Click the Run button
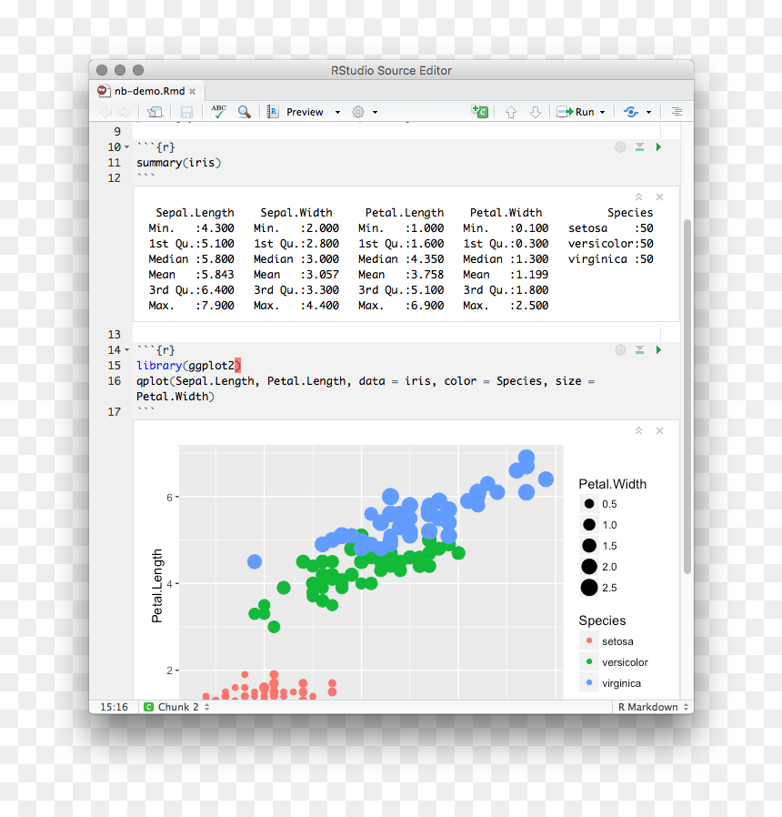This screenshot has height=817, width=782. [x=576, y=112]
